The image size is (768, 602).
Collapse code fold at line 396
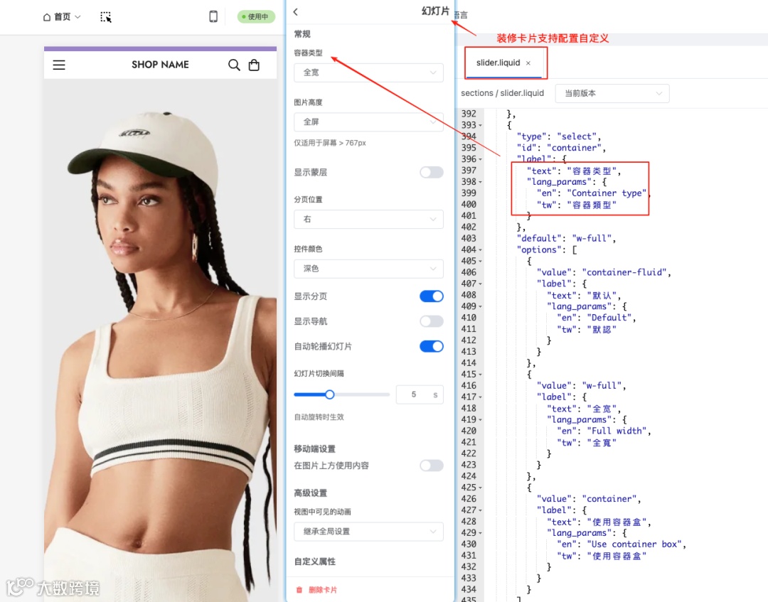click(480, 159)
